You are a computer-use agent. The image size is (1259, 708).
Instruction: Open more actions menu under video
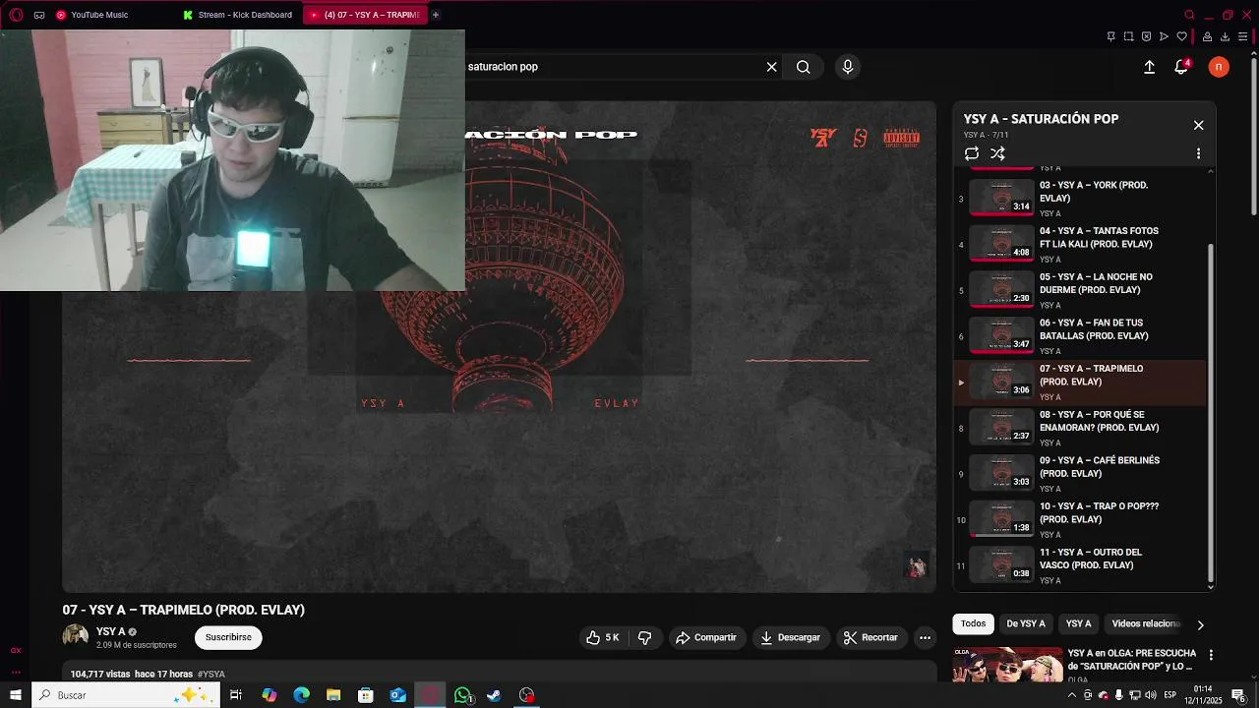tap(925, 637)
